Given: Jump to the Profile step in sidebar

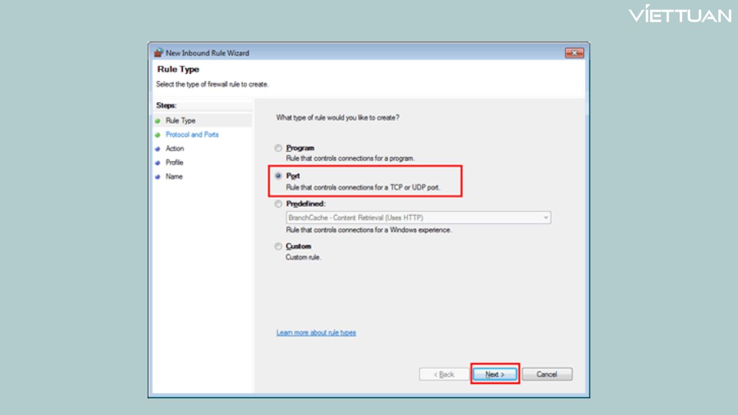Looking at the screenshot, I should (x=174, y=163).
